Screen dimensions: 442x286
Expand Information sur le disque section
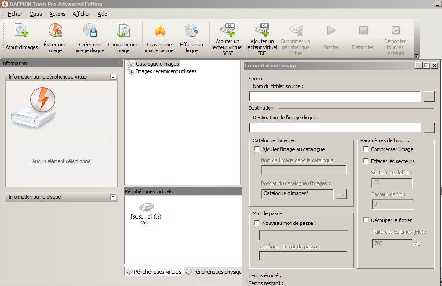pos(113,197)
